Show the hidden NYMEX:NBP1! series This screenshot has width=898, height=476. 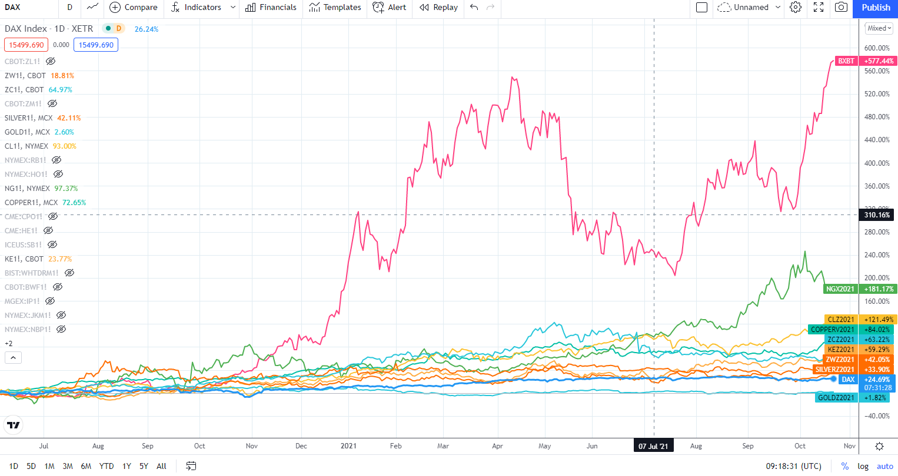61,329
